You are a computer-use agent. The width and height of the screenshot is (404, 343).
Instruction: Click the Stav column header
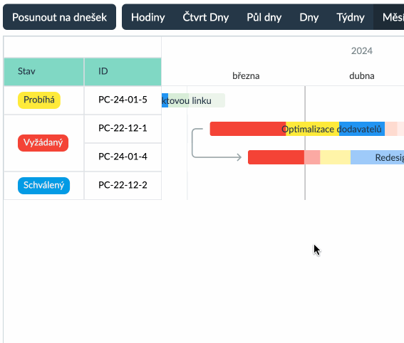pos(43,72)
